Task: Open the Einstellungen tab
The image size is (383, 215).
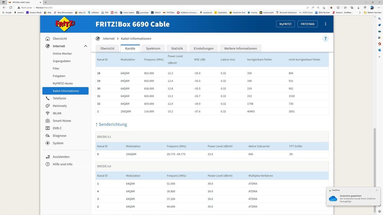Action: coord(204,48)
